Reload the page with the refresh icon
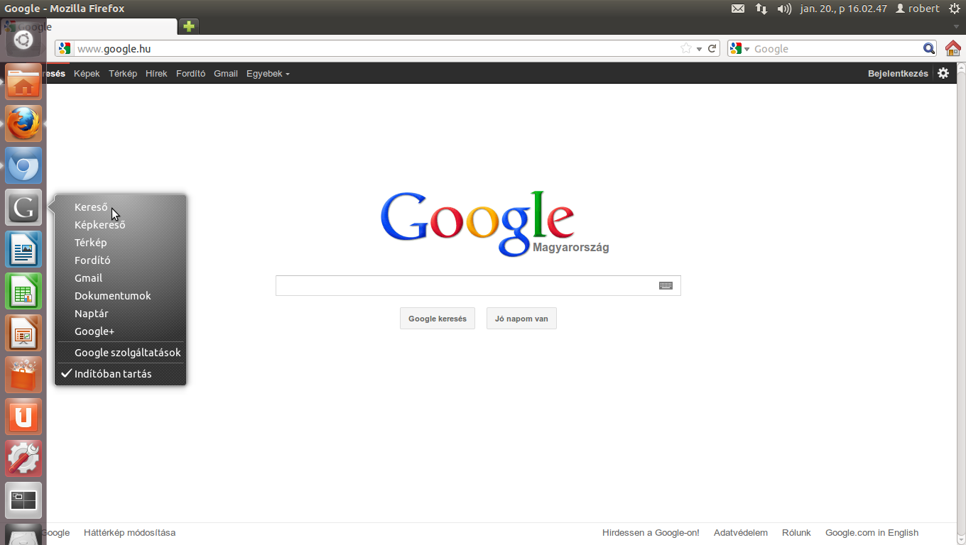Viewport: 966px width, 545px height. pos(712,49)
